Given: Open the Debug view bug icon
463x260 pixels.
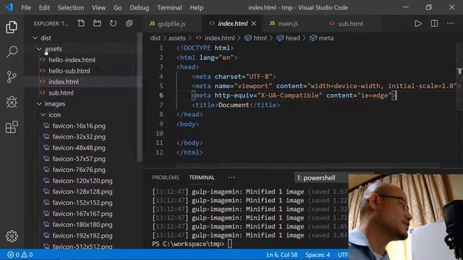Looking at the screenshot, I should (12, 102).
